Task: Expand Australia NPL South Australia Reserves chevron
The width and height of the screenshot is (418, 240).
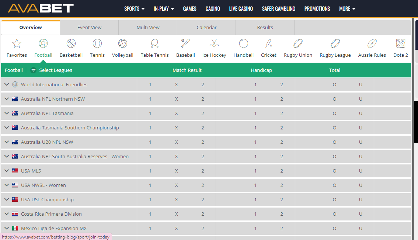Action: click(7, 157)
